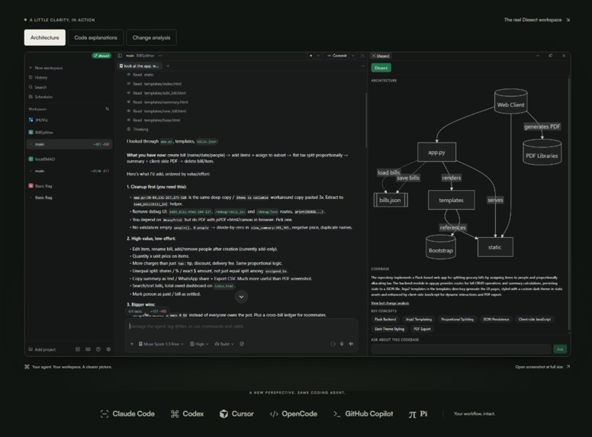Image resolution: width=592 pixels, height=437 pixels.
Task: Click the microphone icon in composer
Action: coord(342,344)
